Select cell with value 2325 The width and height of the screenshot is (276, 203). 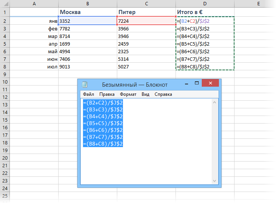[146, 51]
